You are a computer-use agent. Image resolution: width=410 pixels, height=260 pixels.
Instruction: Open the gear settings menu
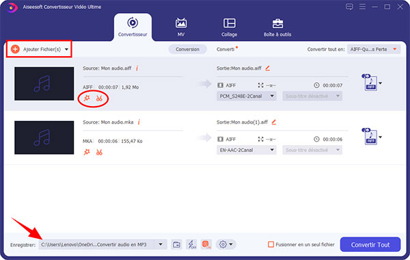click(226, 244)
